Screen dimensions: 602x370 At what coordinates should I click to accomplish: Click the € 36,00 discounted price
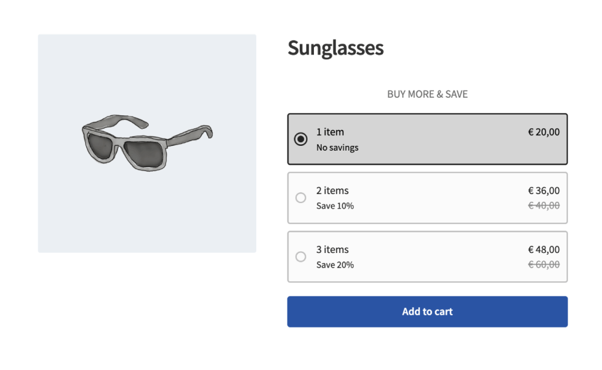tap(544, 191)
